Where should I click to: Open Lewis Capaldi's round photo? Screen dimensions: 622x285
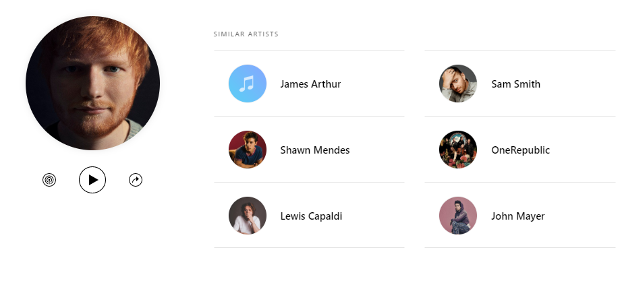point(248,216)
